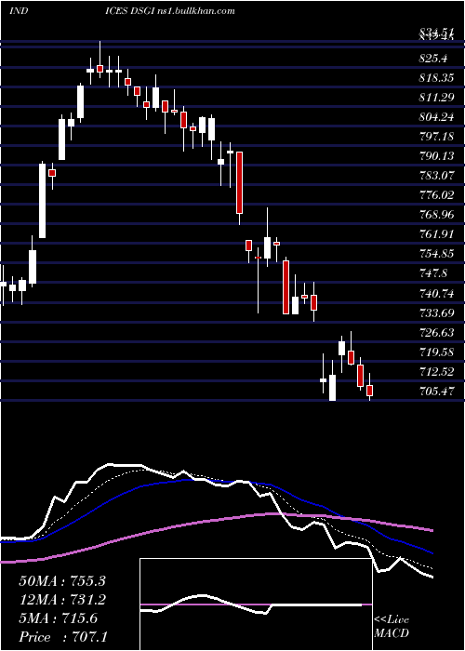465x651 pixels.
Task: Click the last red candlestick near 705.47
Action: click(369, 391)
